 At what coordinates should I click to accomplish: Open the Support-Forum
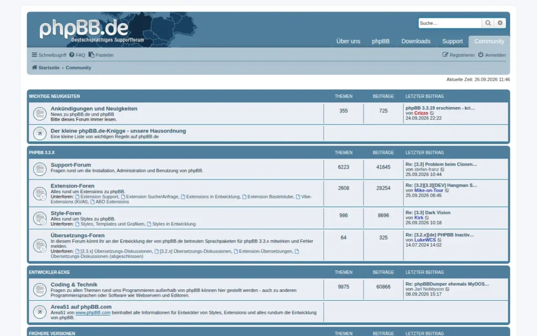(x=71, y=164)
